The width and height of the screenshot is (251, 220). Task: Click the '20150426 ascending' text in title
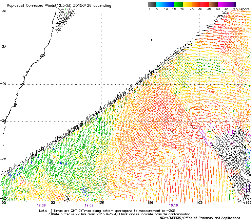92,6
